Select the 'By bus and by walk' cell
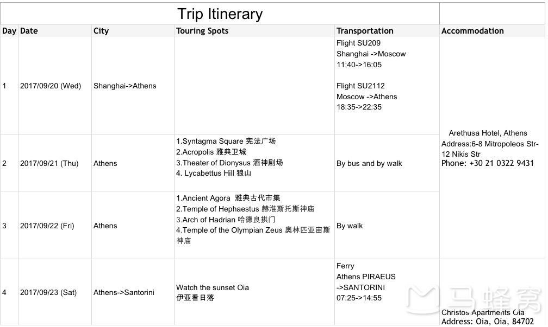This screenshot has width=548, height=327. point(386,163)
